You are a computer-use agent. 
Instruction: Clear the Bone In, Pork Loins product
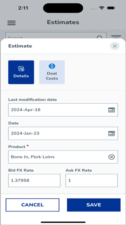pos(112,157)
